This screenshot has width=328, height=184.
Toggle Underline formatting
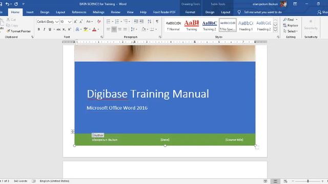tap(50, 30)
